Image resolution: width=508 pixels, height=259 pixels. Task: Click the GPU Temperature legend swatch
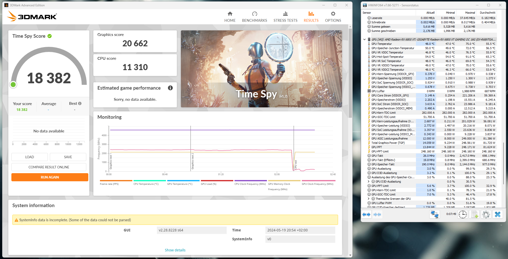point(183,181)
